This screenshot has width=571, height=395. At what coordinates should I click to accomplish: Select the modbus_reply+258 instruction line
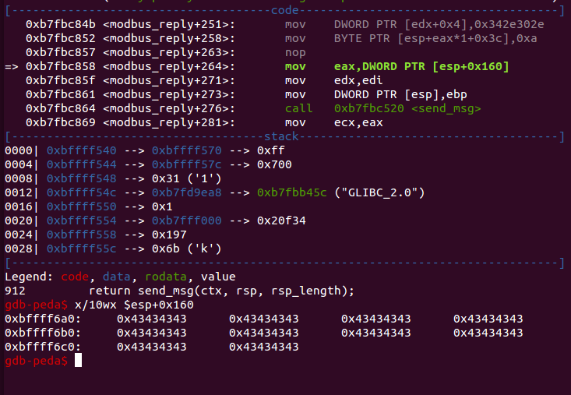click(281, 38)
